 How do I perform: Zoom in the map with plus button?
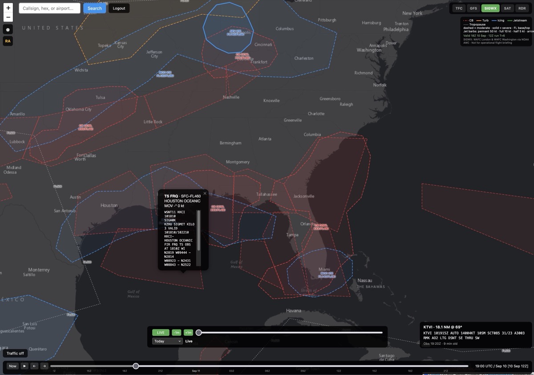pyautogui.click(x=8, y=8)
